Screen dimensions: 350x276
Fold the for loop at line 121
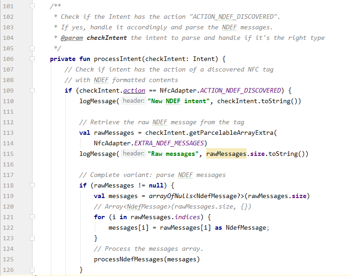pyautogui.click(x=32, y=217)
